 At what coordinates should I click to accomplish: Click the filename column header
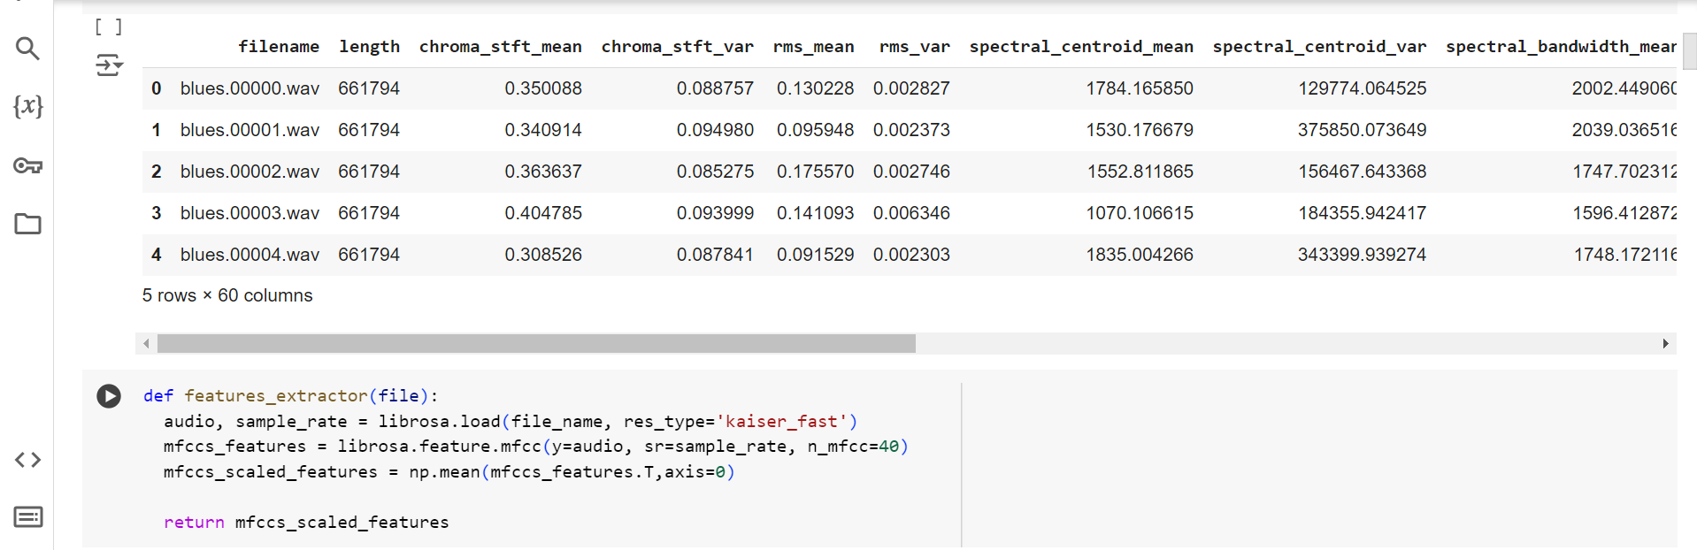(x=278, y=47)
